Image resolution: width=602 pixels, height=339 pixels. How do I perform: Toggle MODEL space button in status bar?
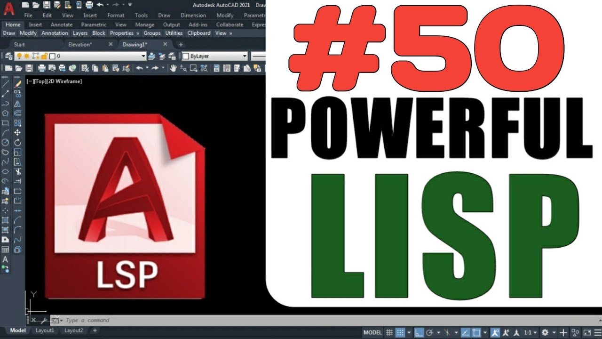click(x=372, y=332)
